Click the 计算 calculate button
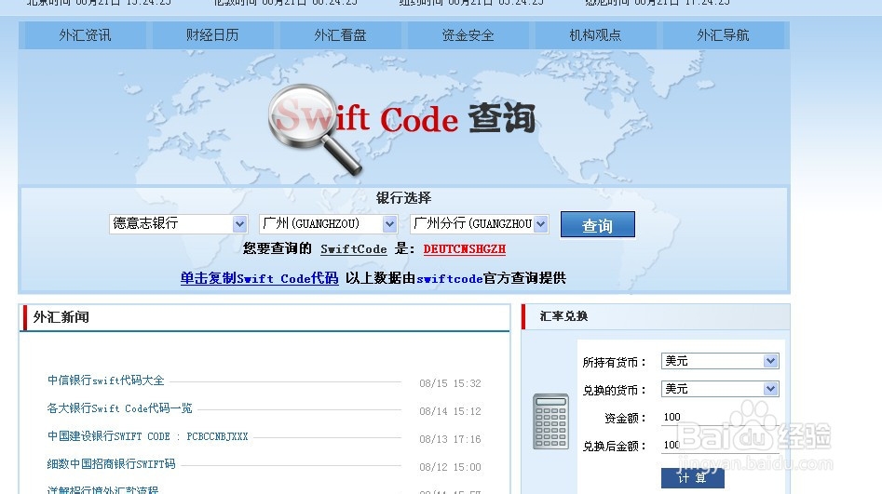 tap(692, 477)
